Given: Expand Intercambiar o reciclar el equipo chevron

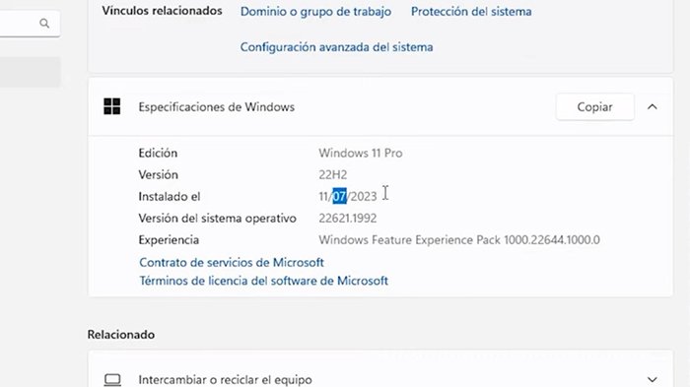Looking at the screenshot, I should (653, 379).
